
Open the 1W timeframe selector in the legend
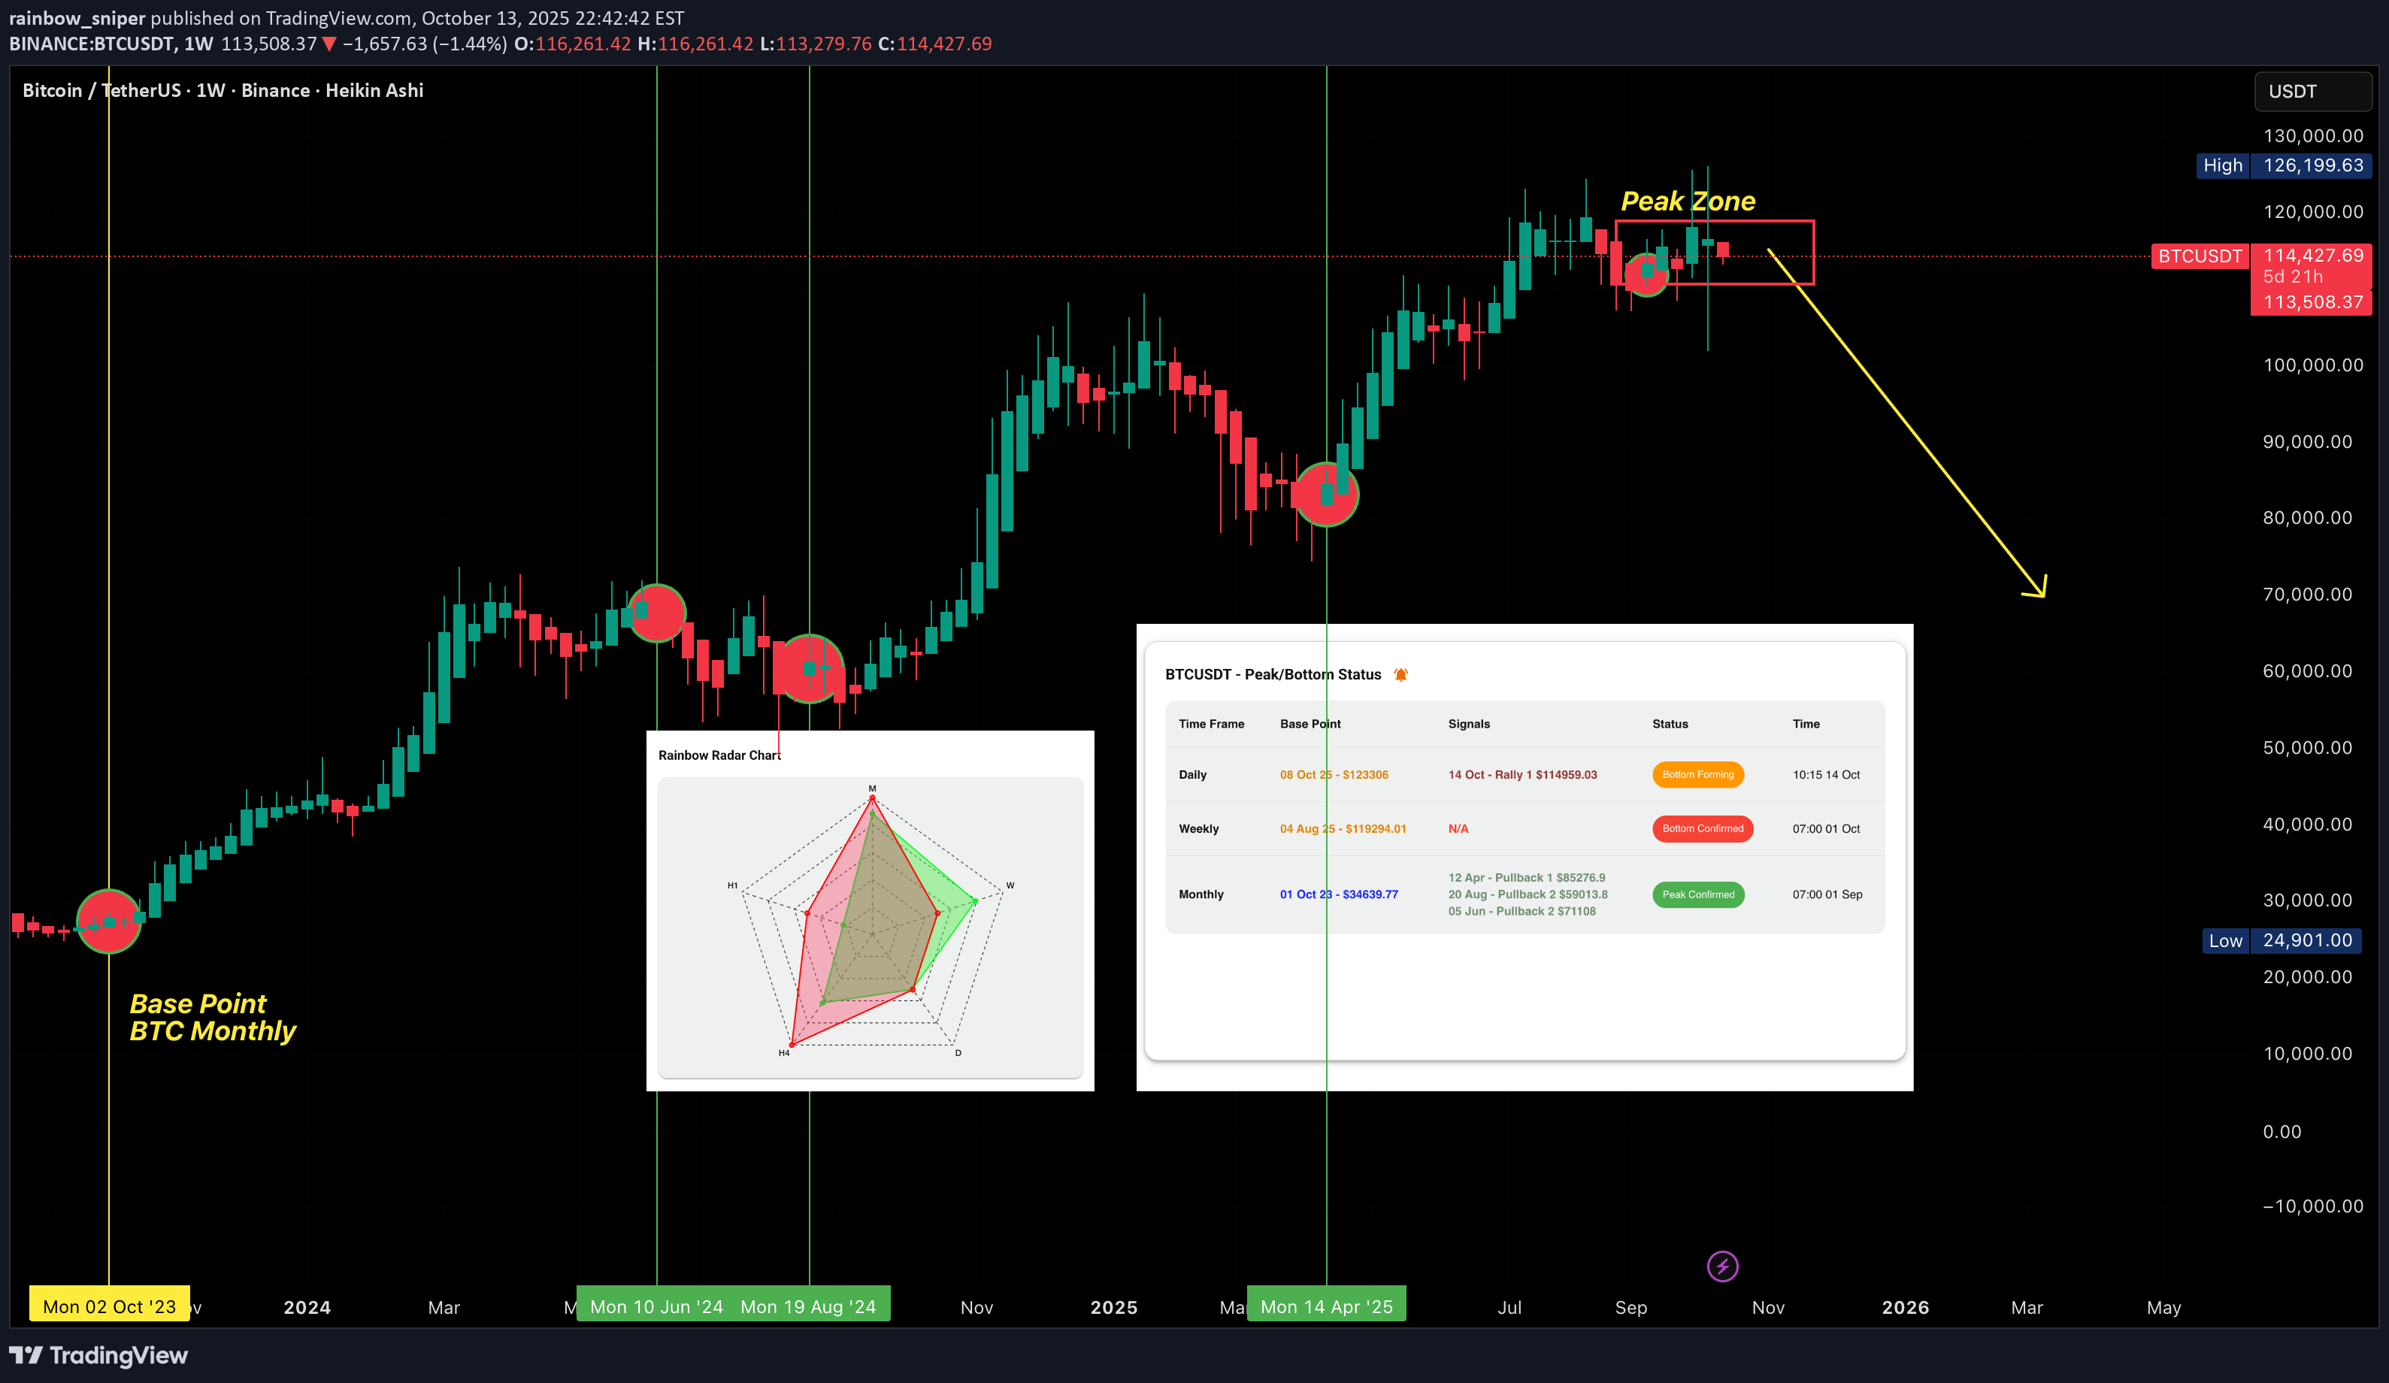tap(210, 90)
